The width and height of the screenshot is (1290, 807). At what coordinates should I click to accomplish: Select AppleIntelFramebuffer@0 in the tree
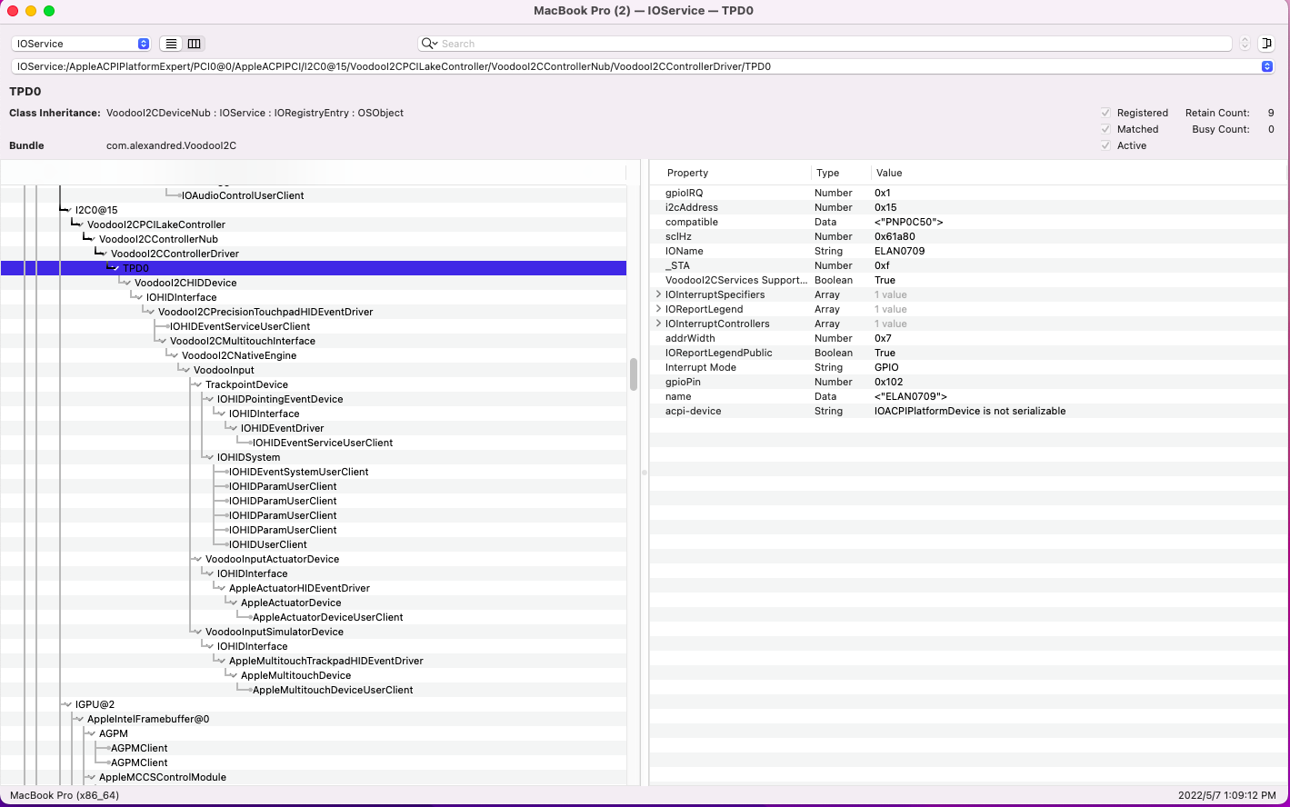[x=148, y=719]
